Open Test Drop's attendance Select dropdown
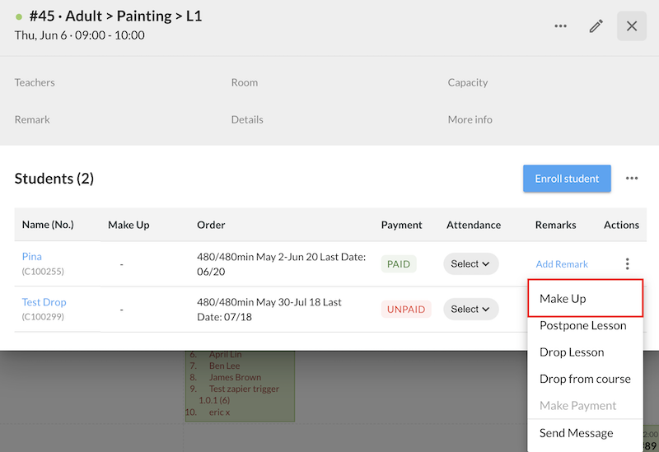This screenshot has width=659, height=452. (471, 310)
